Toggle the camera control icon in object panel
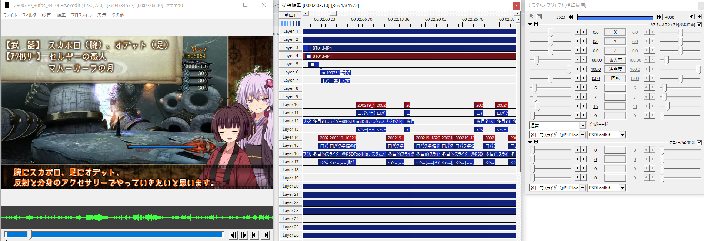Image resolution: width=704 pixels, height=241 pixels. click(x=532, y=17)
